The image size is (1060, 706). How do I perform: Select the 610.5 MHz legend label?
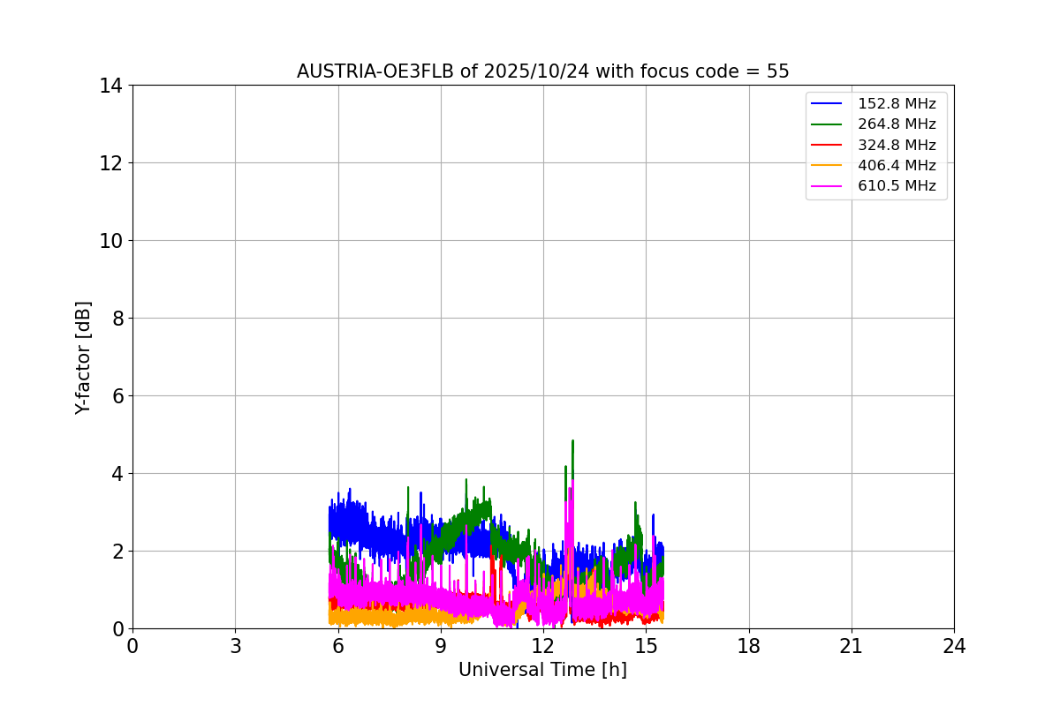897,186
